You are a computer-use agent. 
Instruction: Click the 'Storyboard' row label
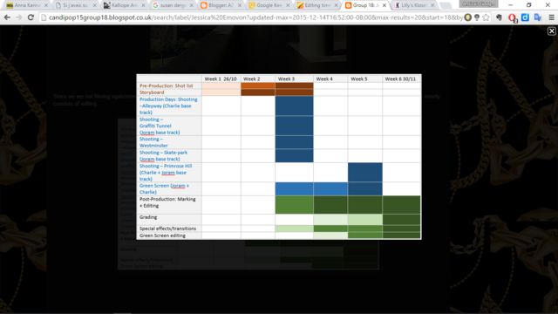click(152, 92)
